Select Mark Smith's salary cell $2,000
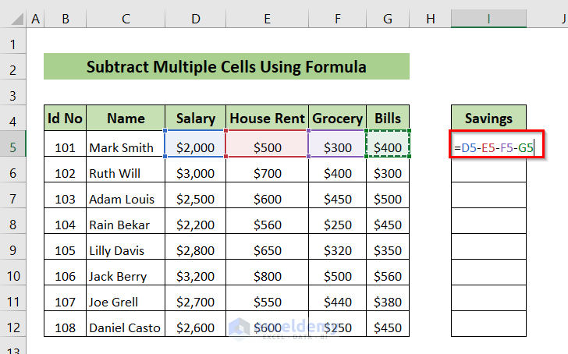Viewport: 568px width, 354px height. tap(195, 146)
